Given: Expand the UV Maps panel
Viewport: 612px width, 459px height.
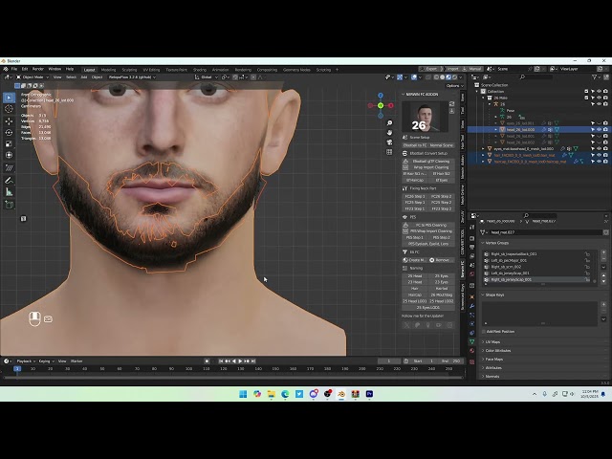Looking at the screenshot, I should pyautogui.click(x=482, y=342).
